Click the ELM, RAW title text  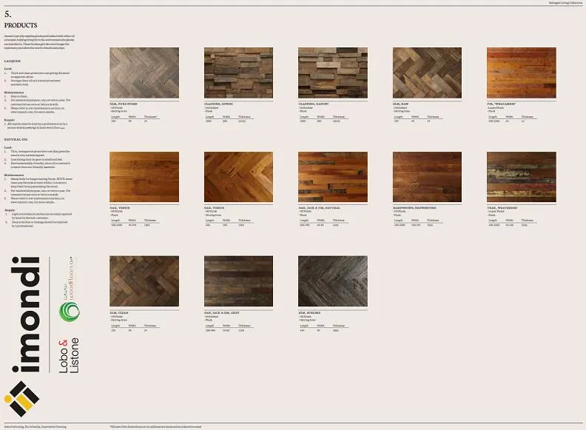point(400,104)
